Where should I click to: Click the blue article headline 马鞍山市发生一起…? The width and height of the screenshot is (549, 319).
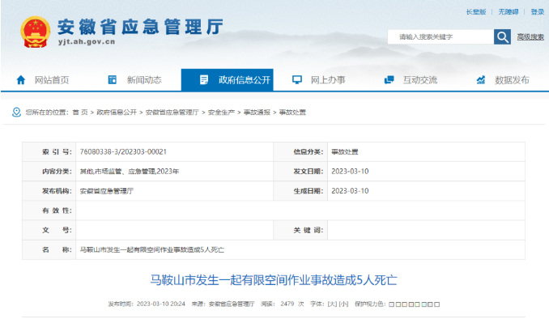coord(274,280)
